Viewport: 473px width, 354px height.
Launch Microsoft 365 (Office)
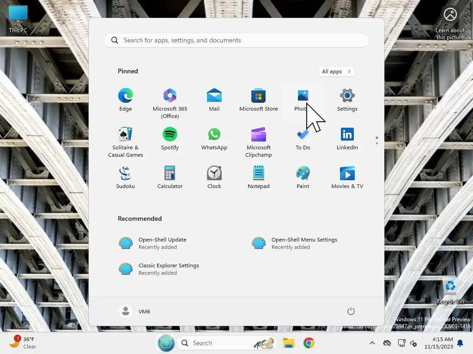click(170, 103)
